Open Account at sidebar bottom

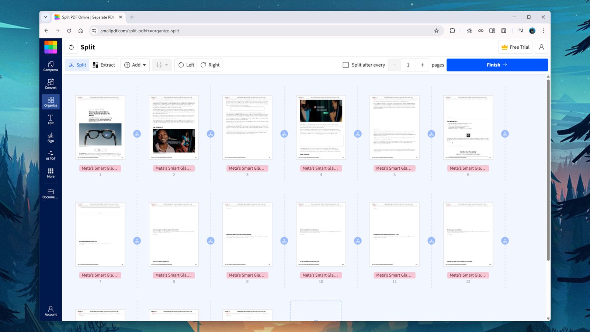tap(51, 311)
